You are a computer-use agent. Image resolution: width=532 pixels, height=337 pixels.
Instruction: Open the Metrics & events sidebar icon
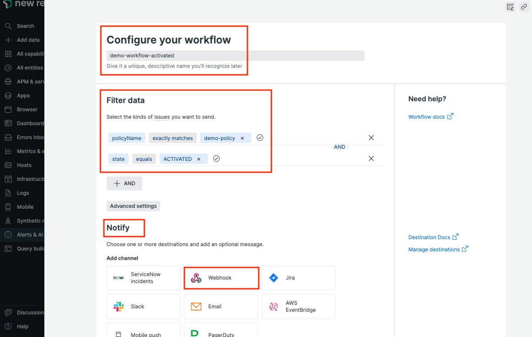9,151
